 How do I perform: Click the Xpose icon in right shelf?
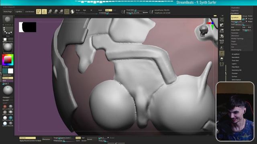pos(222,64)
